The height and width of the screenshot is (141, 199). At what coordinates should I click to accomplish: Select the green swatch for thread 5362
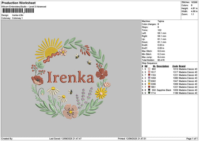coord(150,81)
